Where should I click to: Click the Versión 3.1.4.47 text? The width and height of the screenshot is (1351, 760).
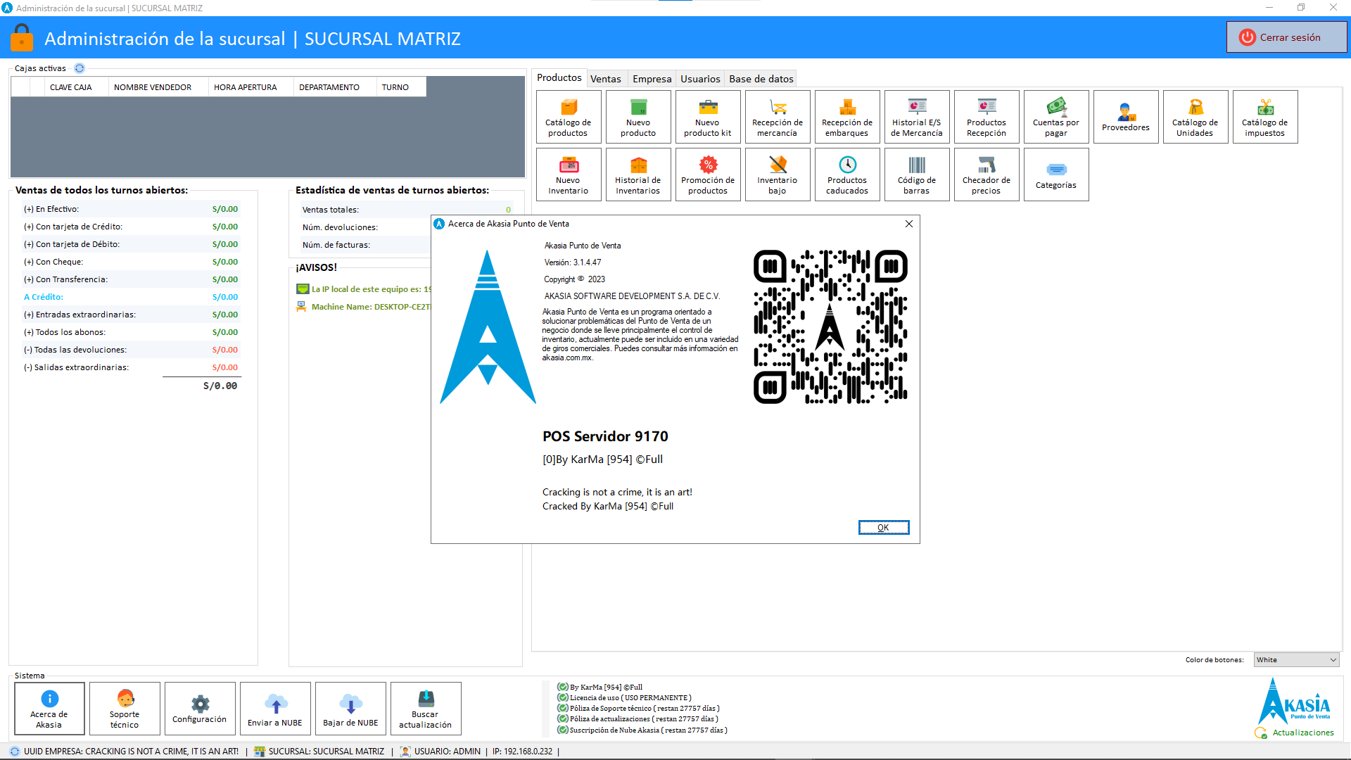point(573,262)
